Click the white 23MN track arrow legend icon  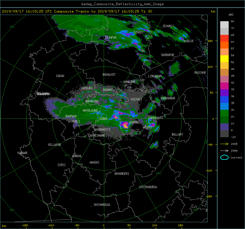(x=224, y=151)
